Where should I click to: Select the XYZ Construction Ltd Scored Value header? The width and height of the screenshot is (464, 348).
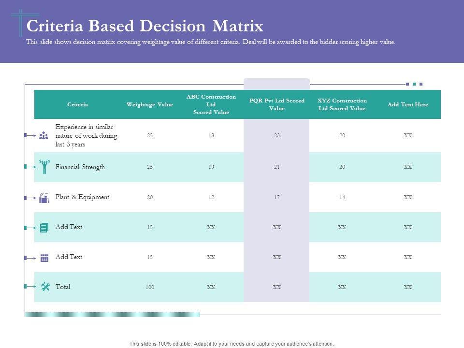coord(342,104)
